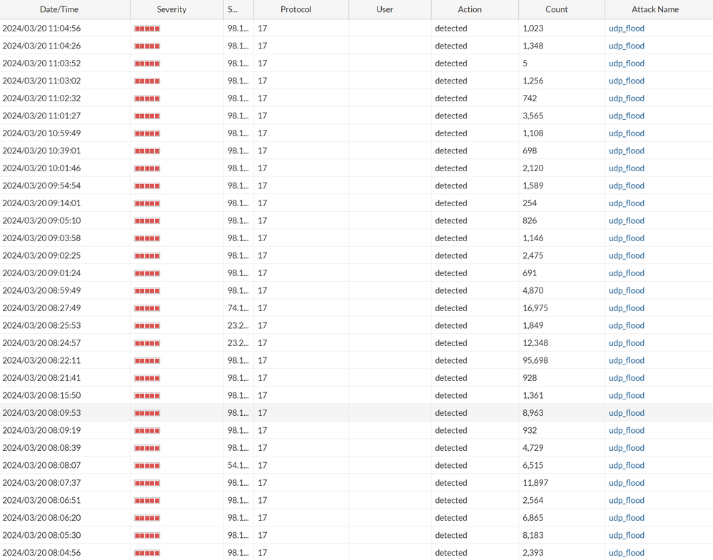This screenshot has height=560, width=713.
Task: Click the count value 4,729
Action: coord(533,448)
